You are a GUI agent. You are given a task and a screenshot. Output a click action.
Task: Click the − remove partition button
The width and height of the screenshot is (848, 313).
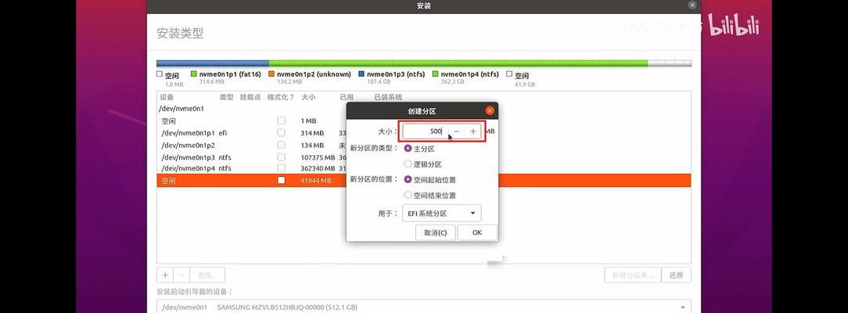tap(181, 275)
